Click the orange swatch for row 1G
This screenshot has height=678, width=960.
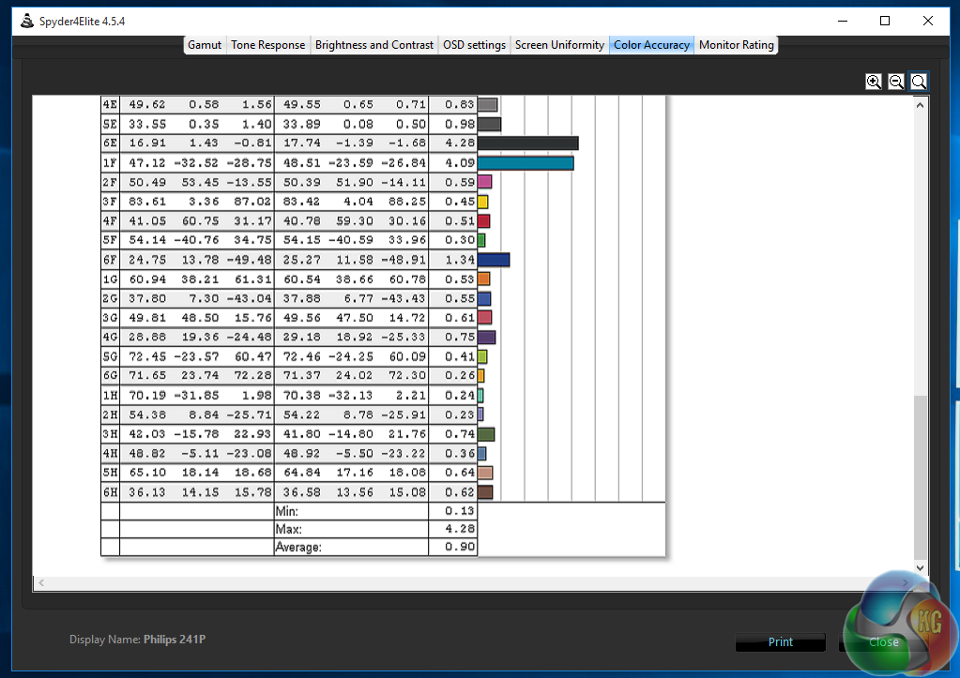483,279
